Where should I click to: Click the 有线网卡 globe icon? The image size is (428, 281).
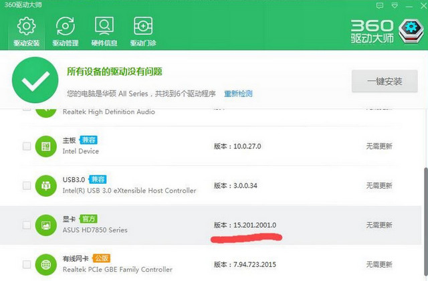[x=46, y=265]
